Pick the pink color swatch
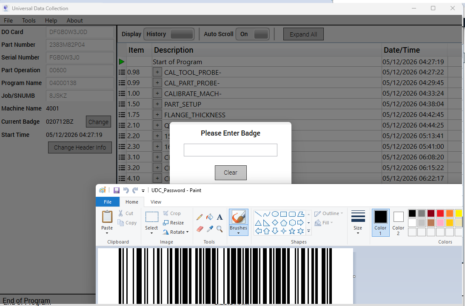Screen dimensions: 465x306 (x=440, y=222)
